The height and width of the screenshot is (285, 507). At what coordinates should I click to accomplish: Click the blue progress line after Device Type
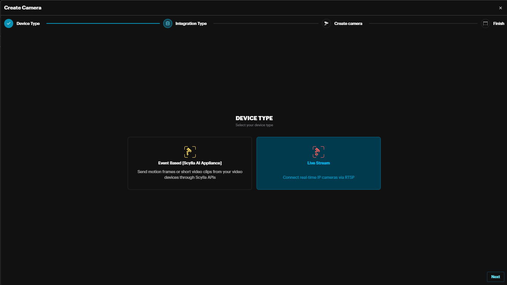coord(103,23)
